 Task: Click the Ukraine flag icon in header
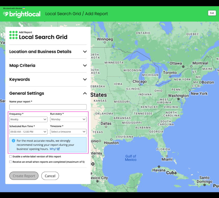pyautogui.click(x=24, y=8)
